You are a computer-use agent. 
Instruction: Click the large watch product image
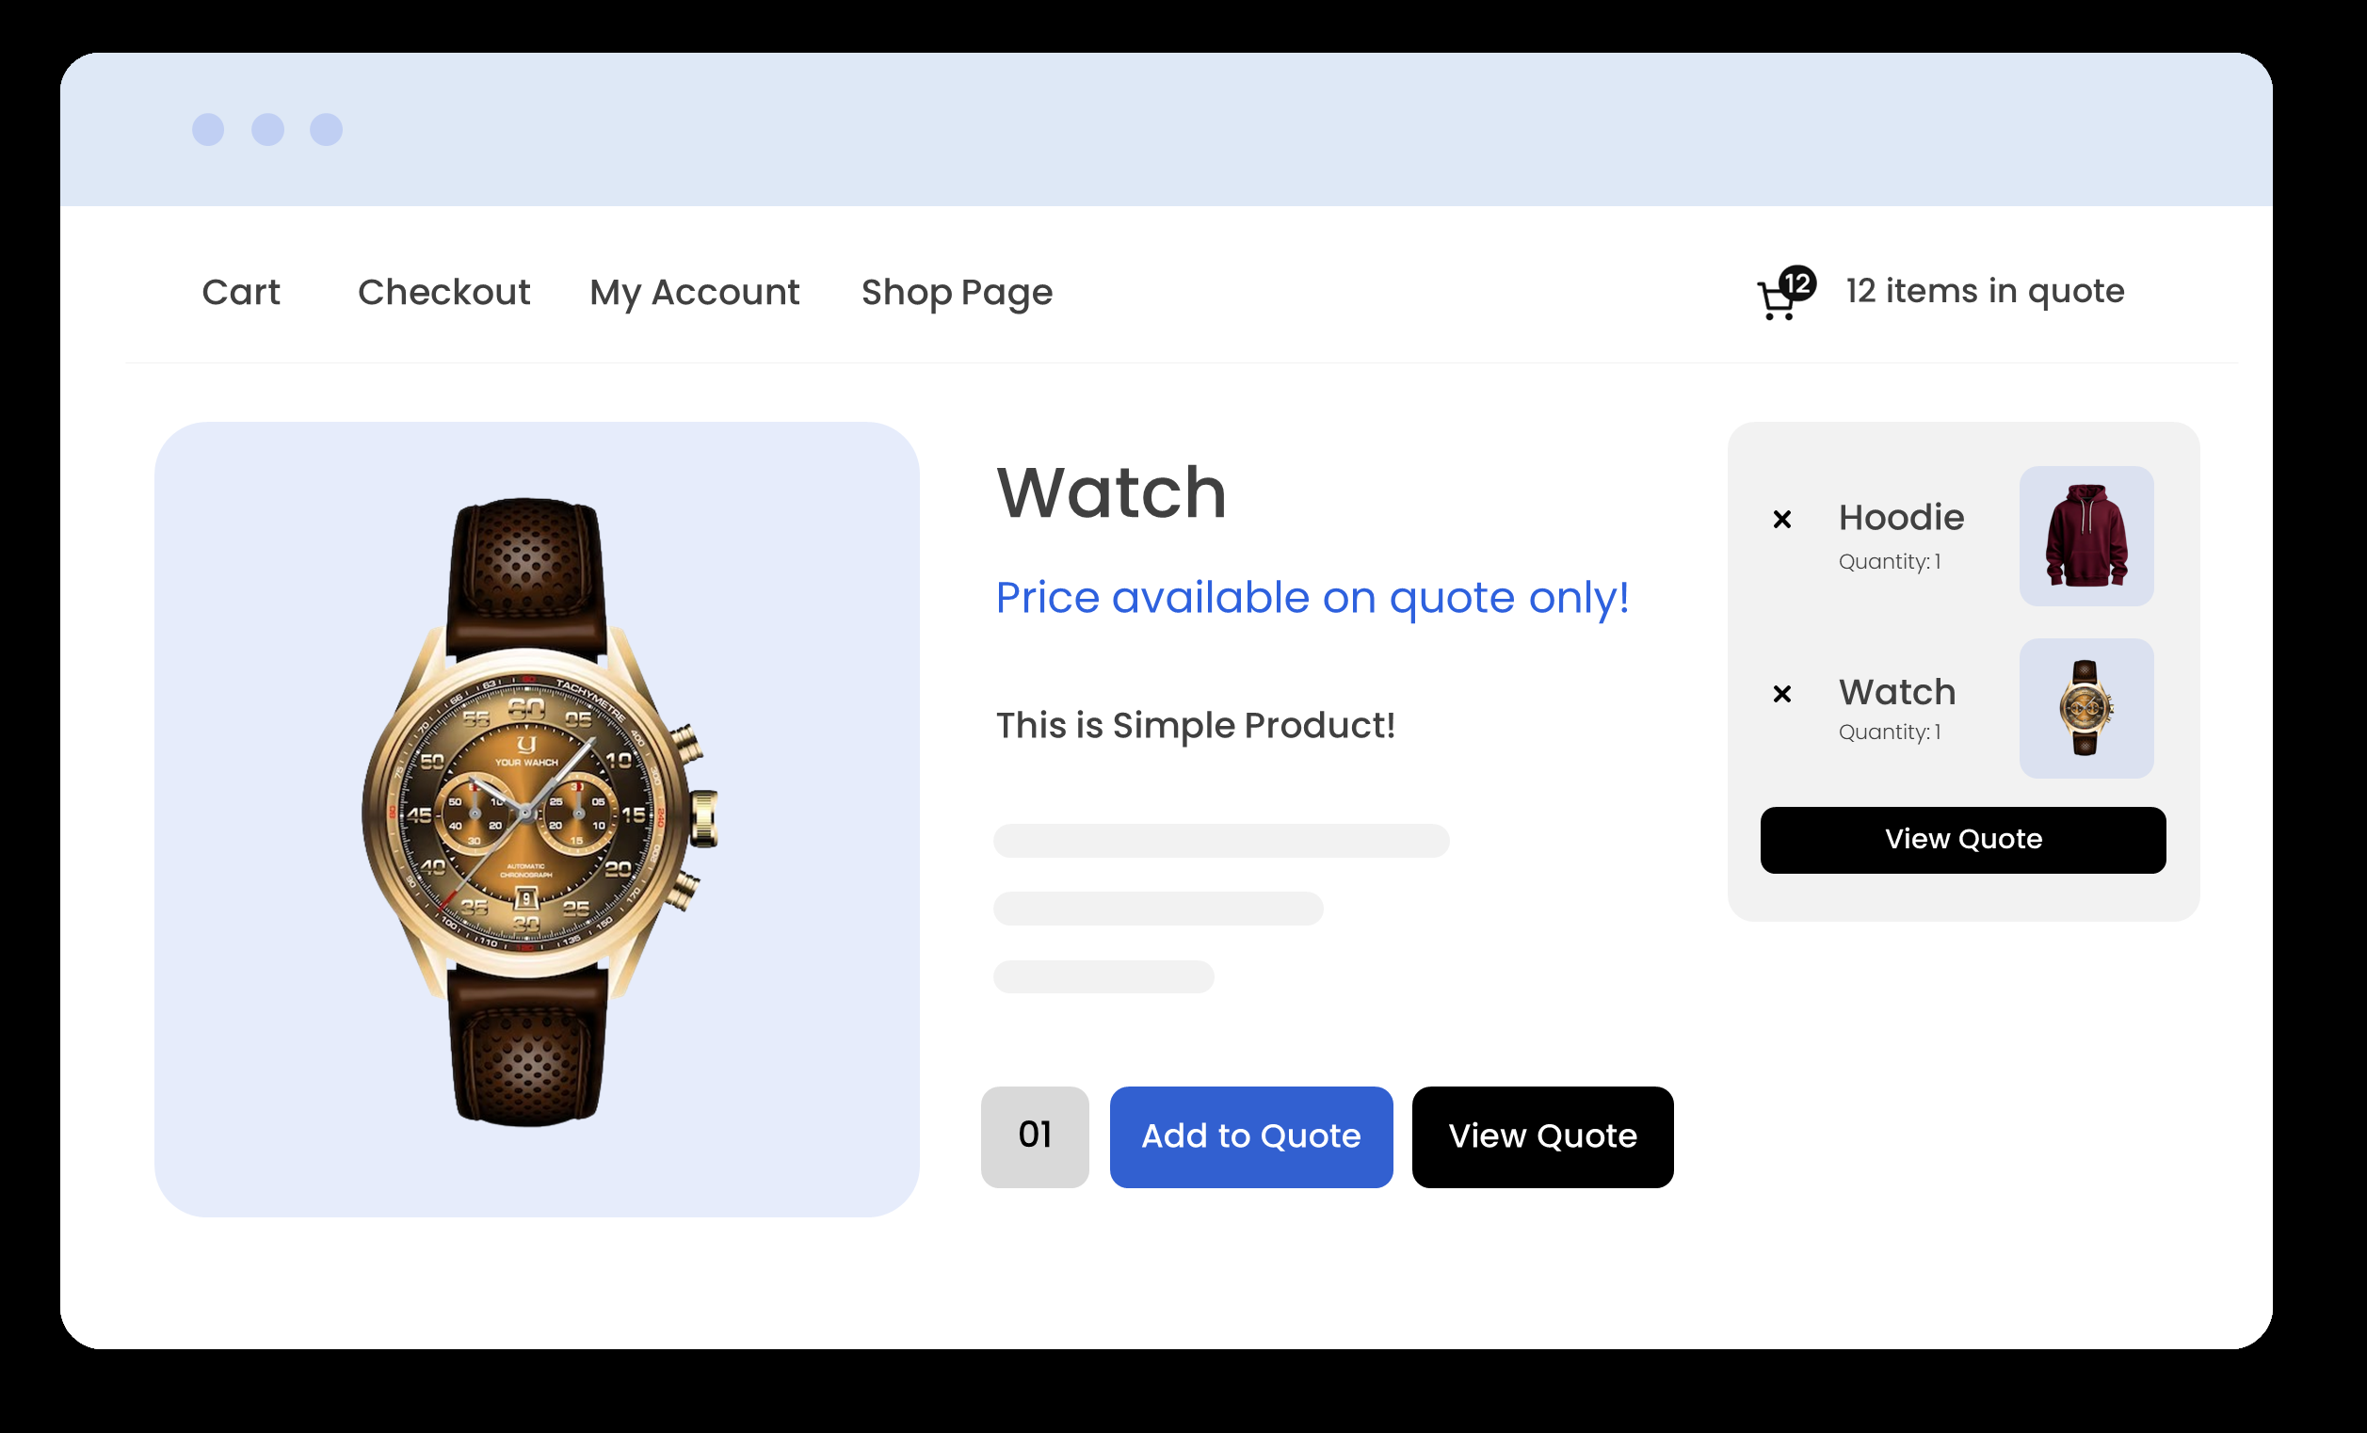tap(537, 819)
